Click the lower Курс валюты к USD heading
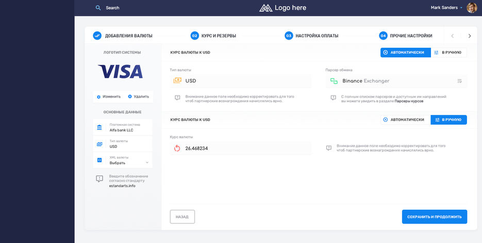Screen dimensions: 482x243 [190, 120]
